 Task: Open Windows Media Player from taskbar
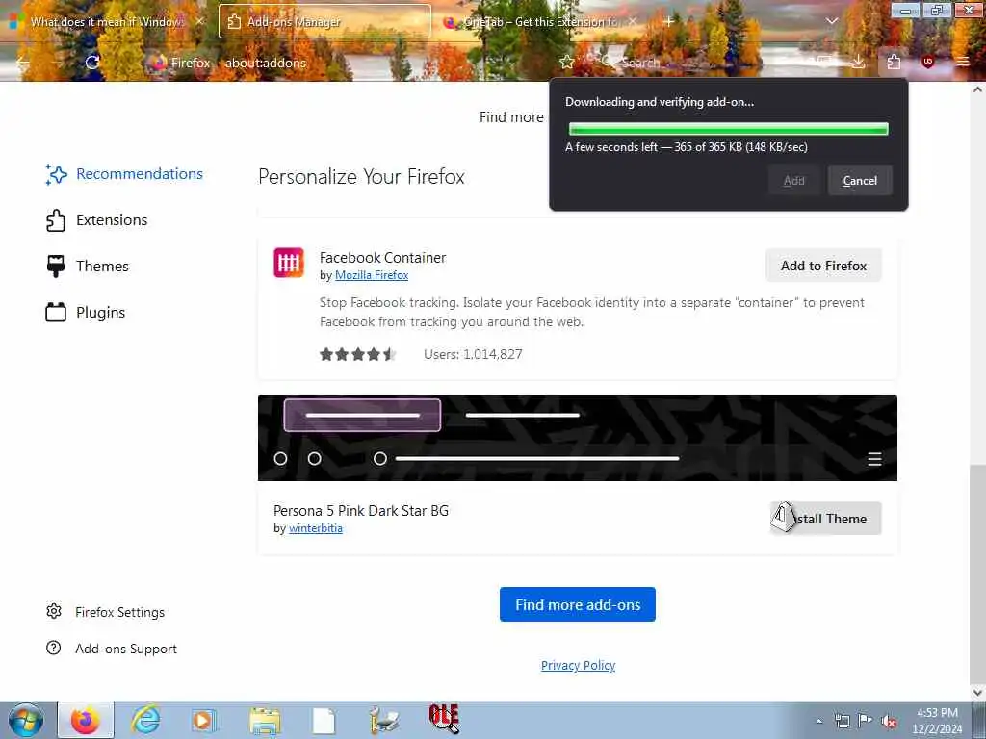[204, 720]
